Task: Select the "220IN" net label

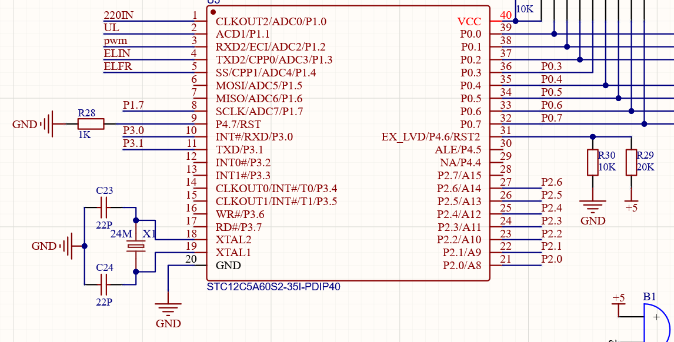Action: point(118,15)
